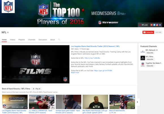Screen dimensions: 164x114
Task: Open the J.J. Watt MONSTER video thumbnail
Action: point(42,102)
